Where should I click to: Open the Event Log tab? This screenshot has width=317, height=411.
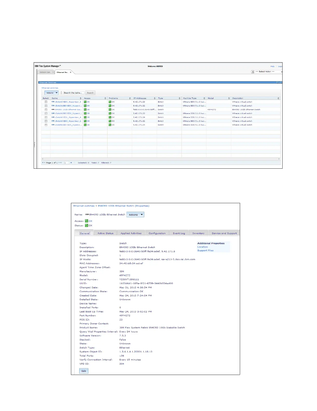click(x=179, y=233)
